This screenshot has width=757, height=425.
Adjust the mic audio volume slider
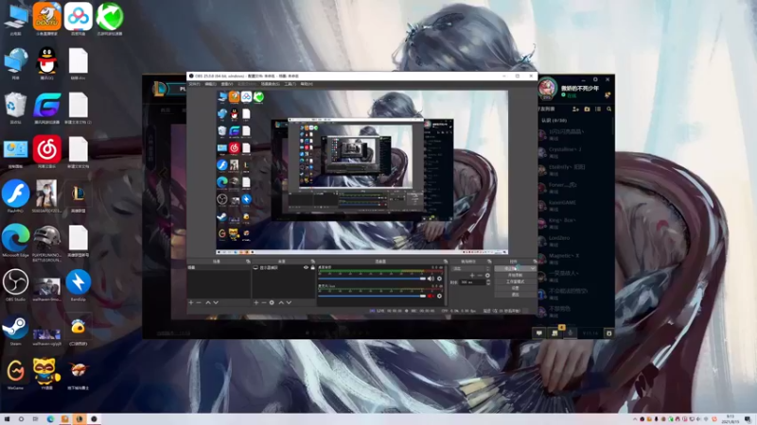pyautogui.click(x=372, y=296)
